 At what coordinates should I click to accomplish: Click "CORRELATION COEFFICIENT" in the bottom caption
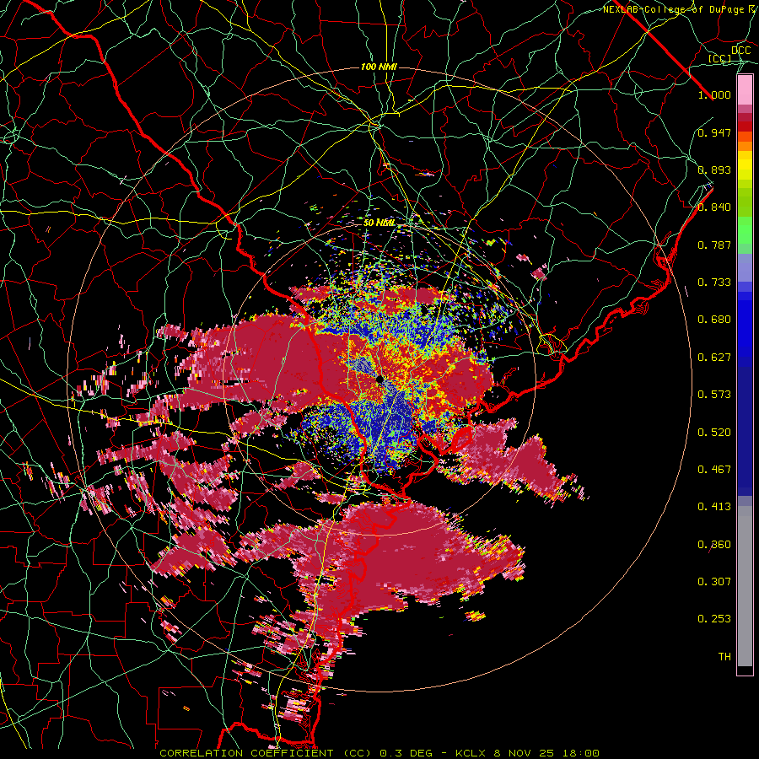pyautogui.click(x=246, y=753)
